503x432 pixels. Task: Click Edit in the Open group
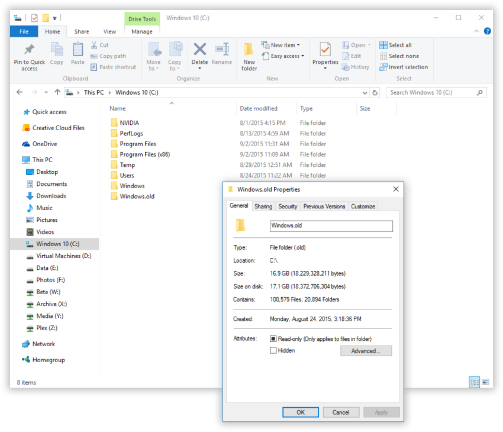click(352, 56)
